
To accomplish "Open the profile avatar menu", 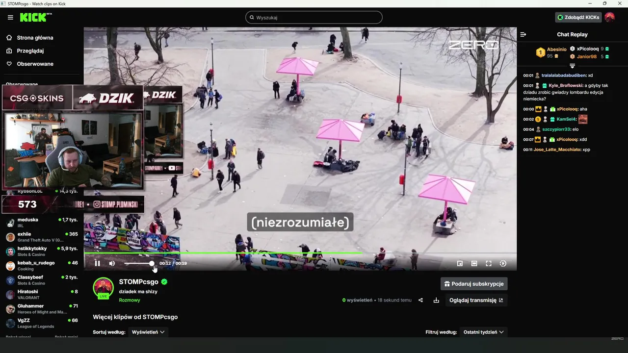I will tap(609, 17).
